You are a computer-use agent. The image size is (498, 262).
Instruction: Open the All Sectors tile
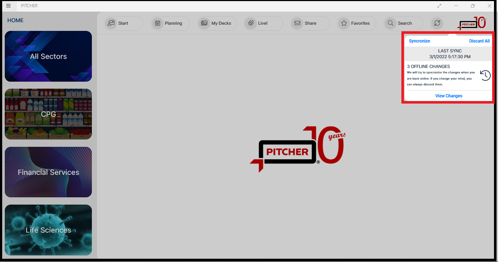pos(48,56)
